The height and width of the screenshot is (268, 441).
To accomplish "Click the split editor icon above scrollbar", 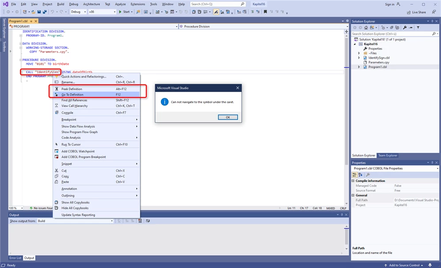I will (346, 32).
